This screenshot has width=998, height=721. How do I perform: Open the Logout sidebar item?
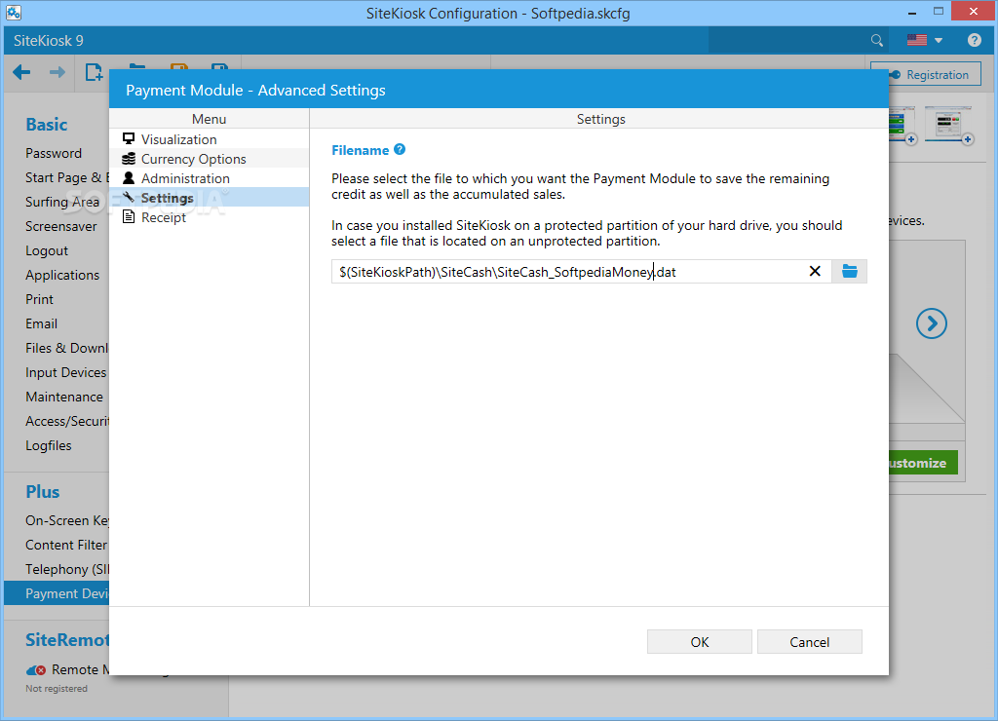[47, 250]
